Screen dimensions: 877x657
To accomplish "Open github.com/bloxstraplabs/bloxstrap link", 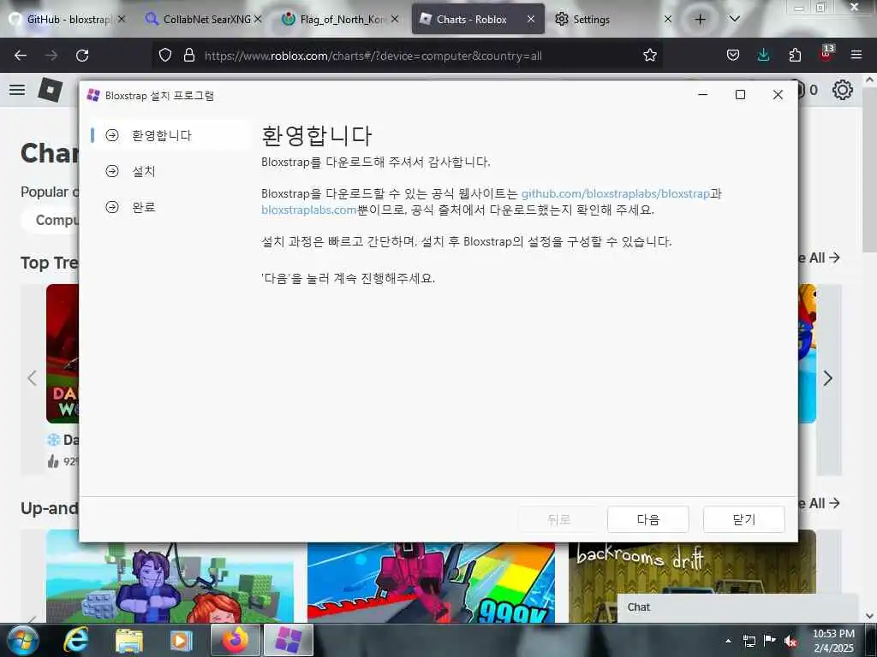I will pos(615,194).
